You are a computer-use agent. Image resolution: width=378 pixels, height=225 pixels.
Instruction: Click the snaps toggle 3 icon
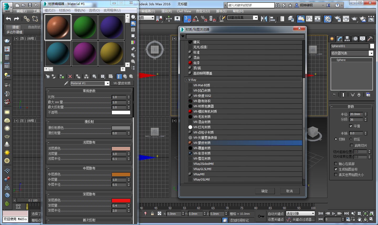187,19
